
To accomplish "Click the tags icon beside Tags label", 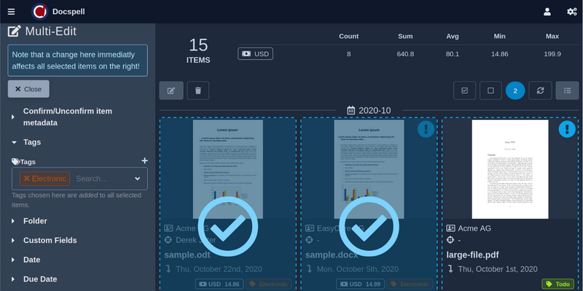I will 15,162.
